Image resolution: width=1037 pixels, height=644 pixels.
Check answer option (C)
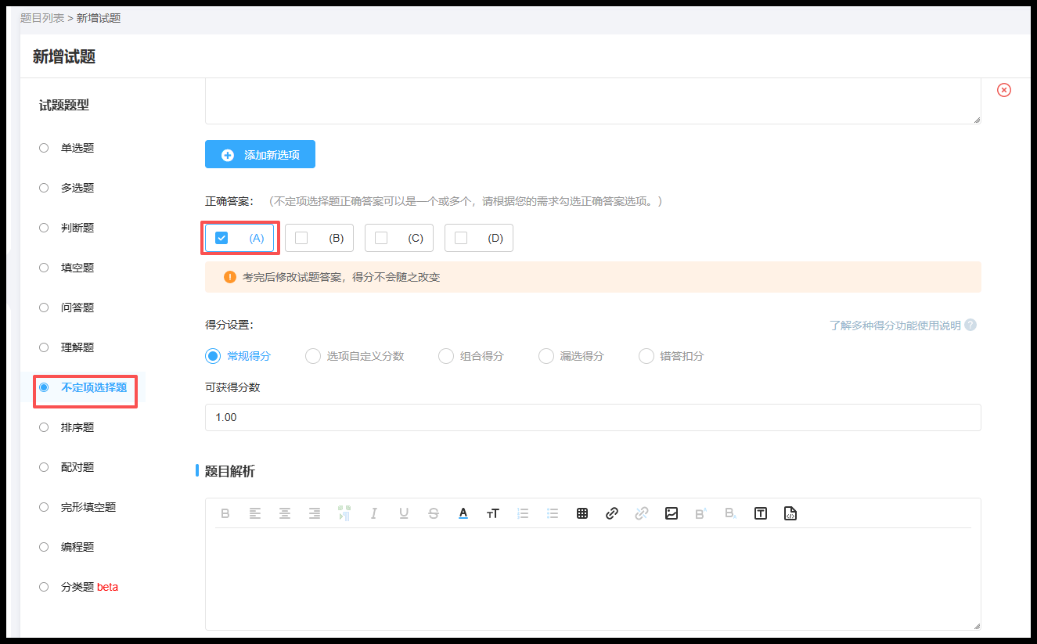pos(399,238)
